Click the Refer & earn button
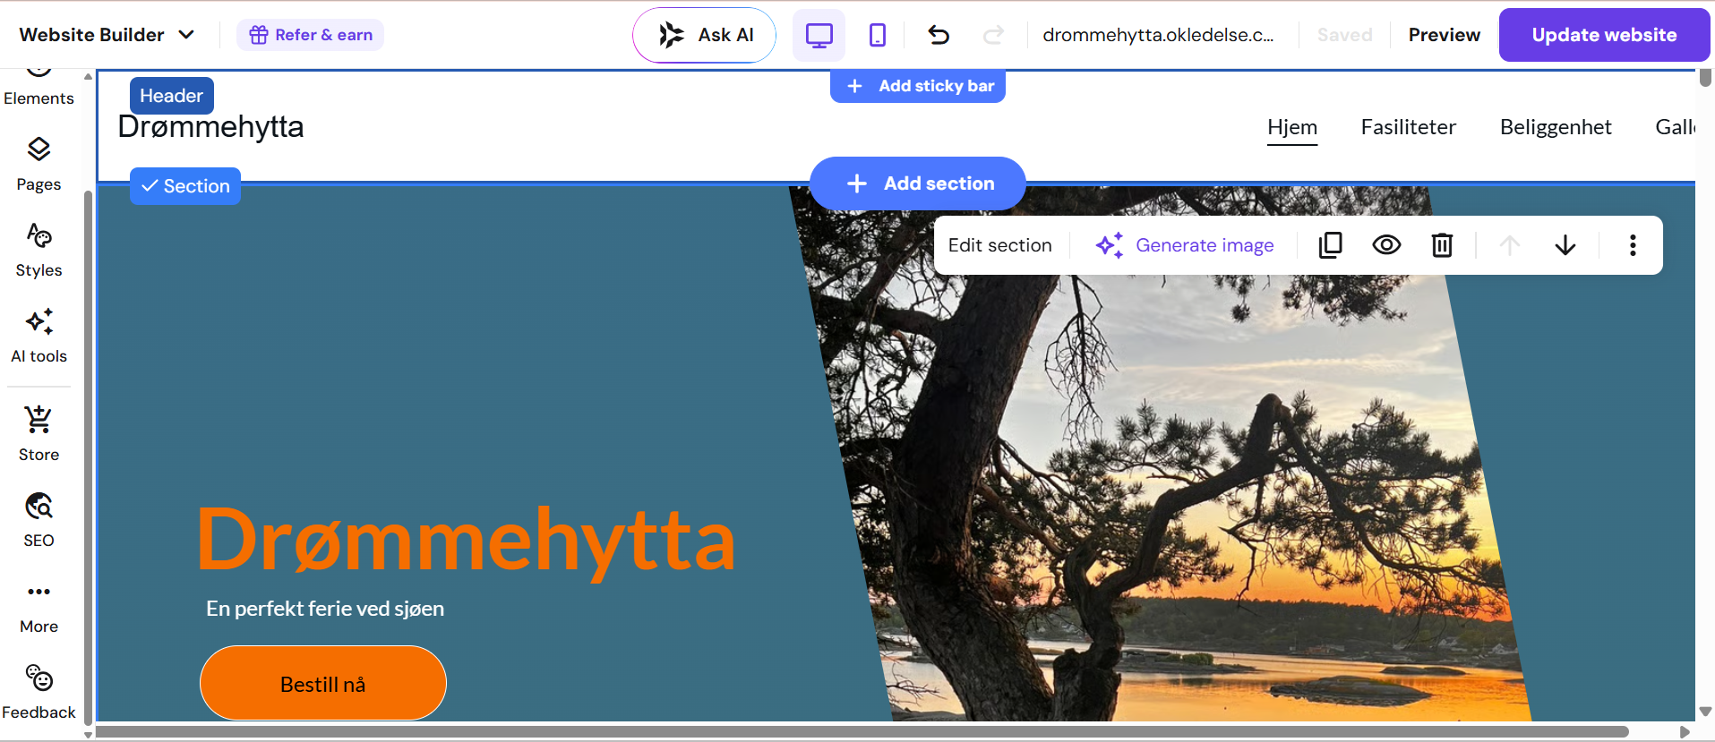Viewport: 1715px width, 742px height. tap(310, 35)
